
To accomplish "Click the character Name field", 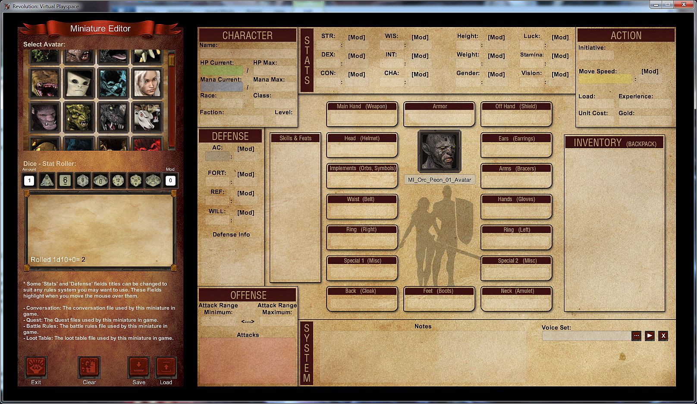I will [x=248, y=53].
